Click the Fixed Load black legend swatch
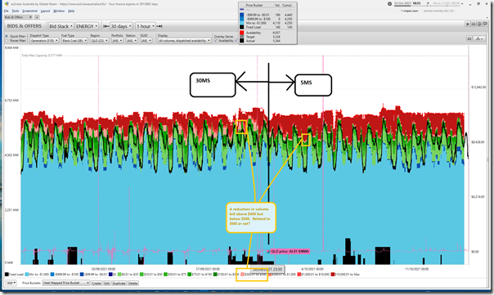 [7, 275]
